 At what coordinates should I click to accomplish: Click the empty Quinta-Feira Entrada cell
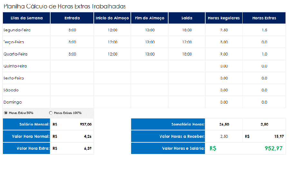tap(72, 66)
